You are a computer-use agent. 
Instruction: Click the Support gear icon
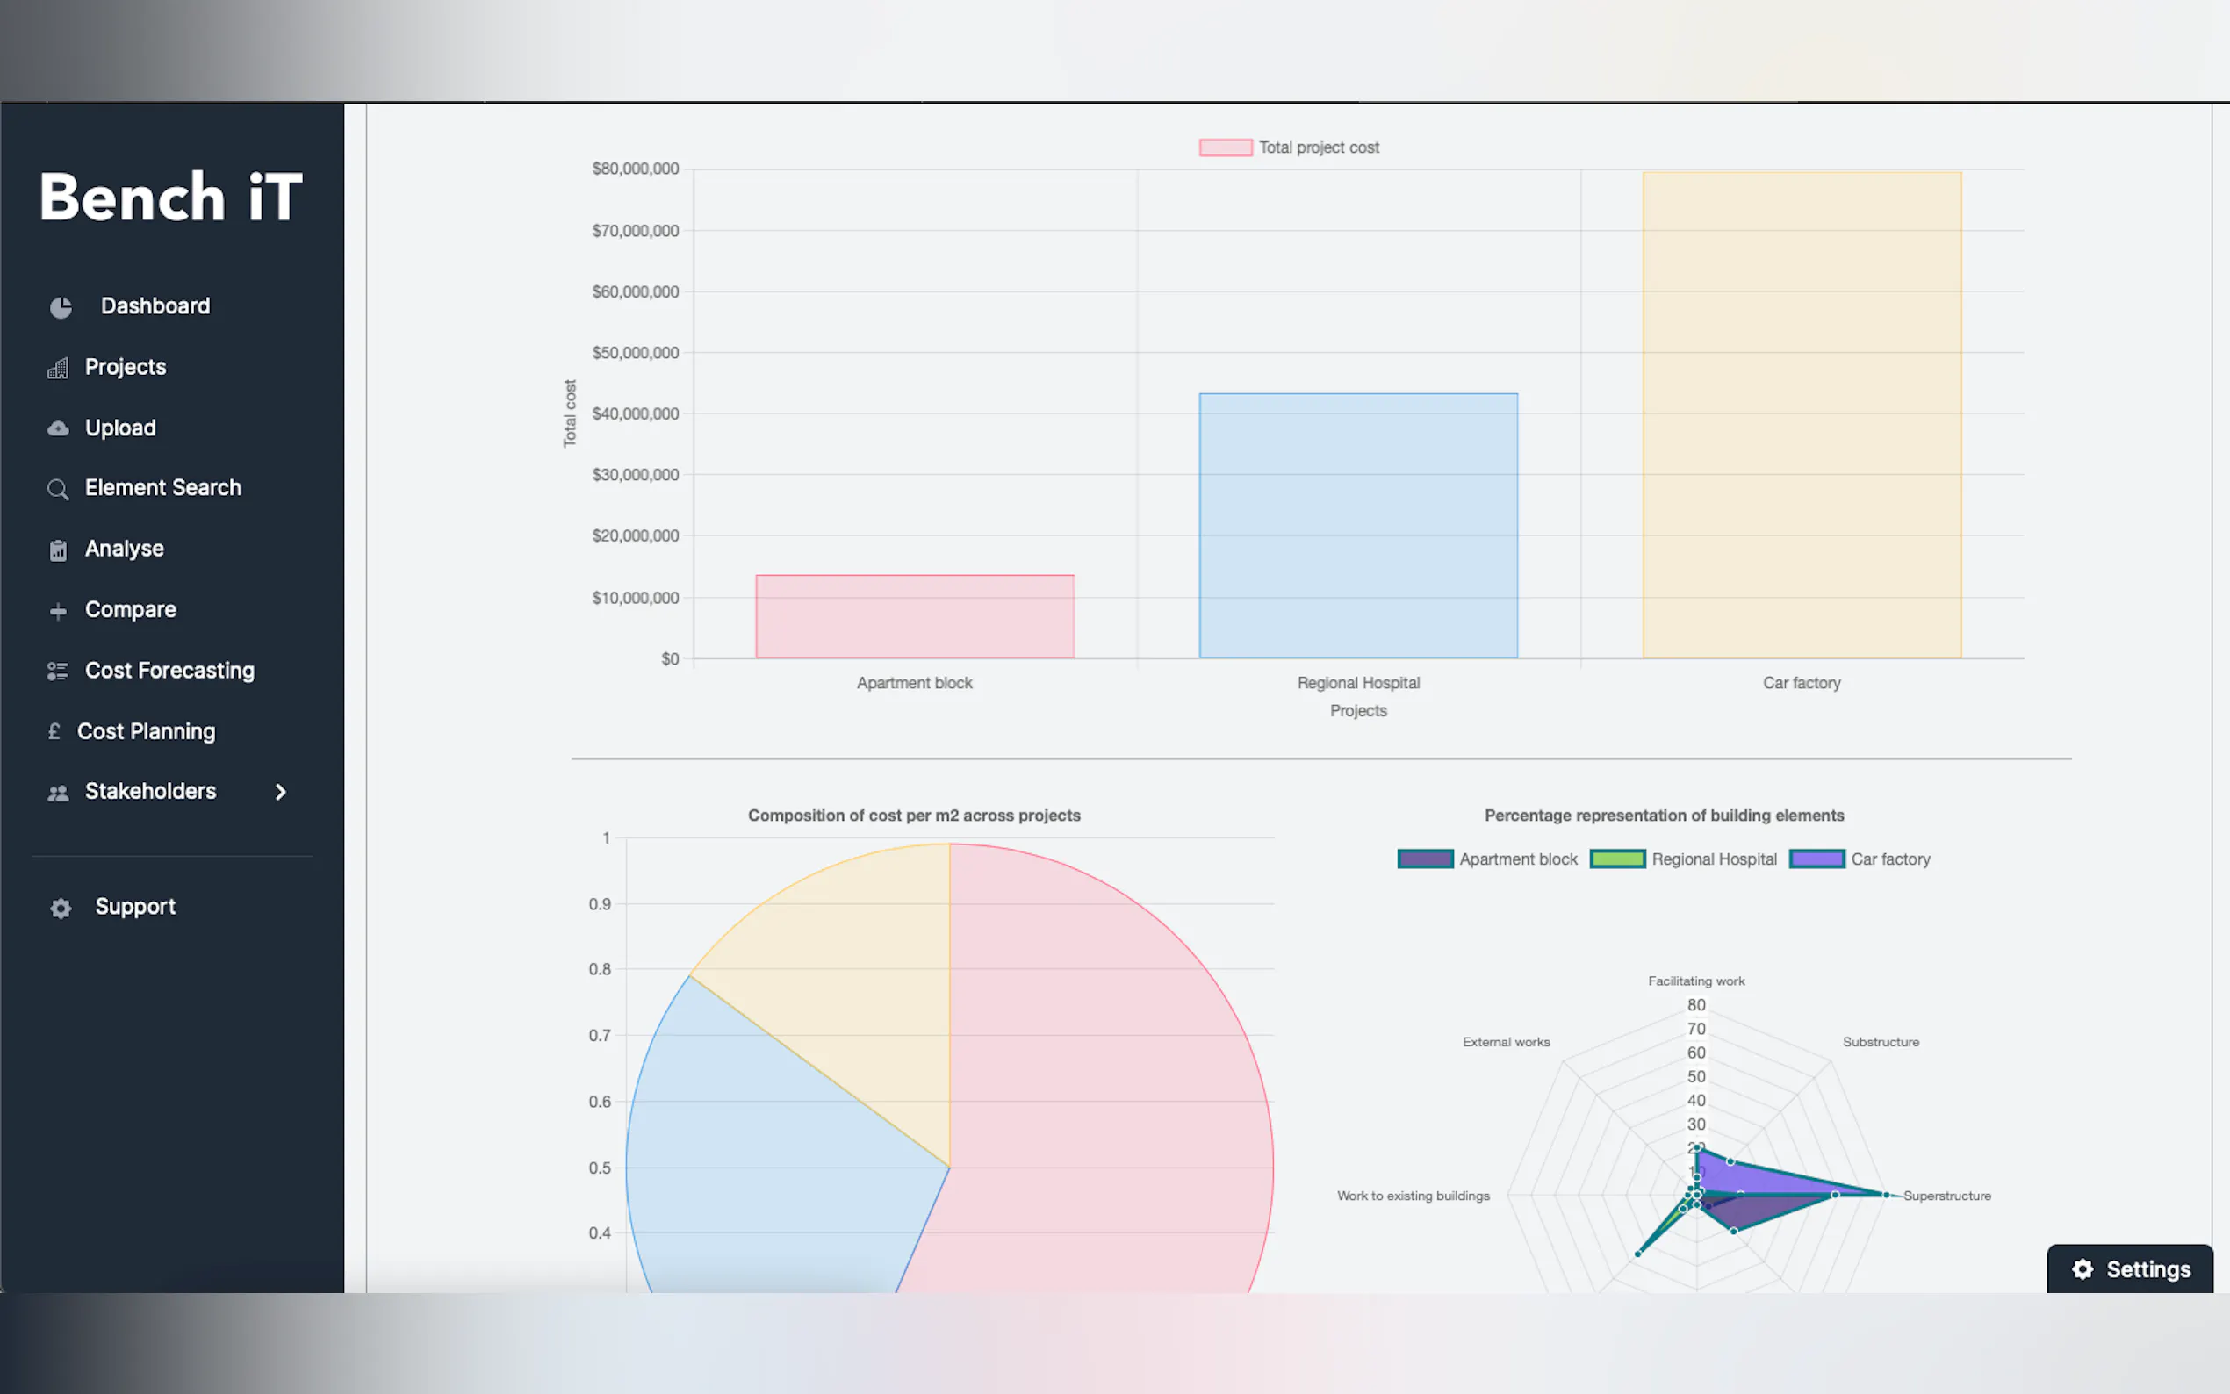[x=61, y=909]
